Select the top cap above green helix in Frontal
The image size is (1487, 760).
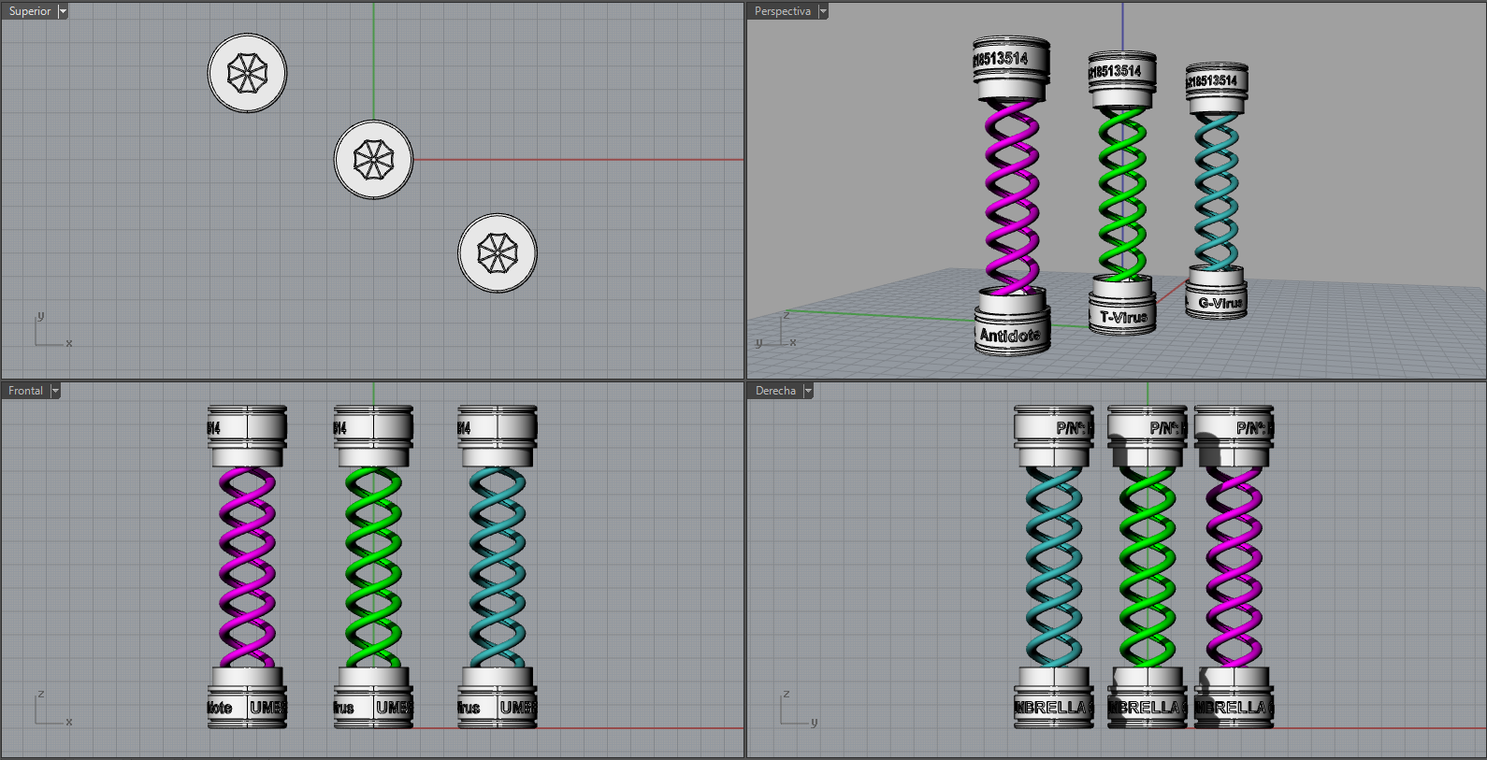tap(373, 436)
